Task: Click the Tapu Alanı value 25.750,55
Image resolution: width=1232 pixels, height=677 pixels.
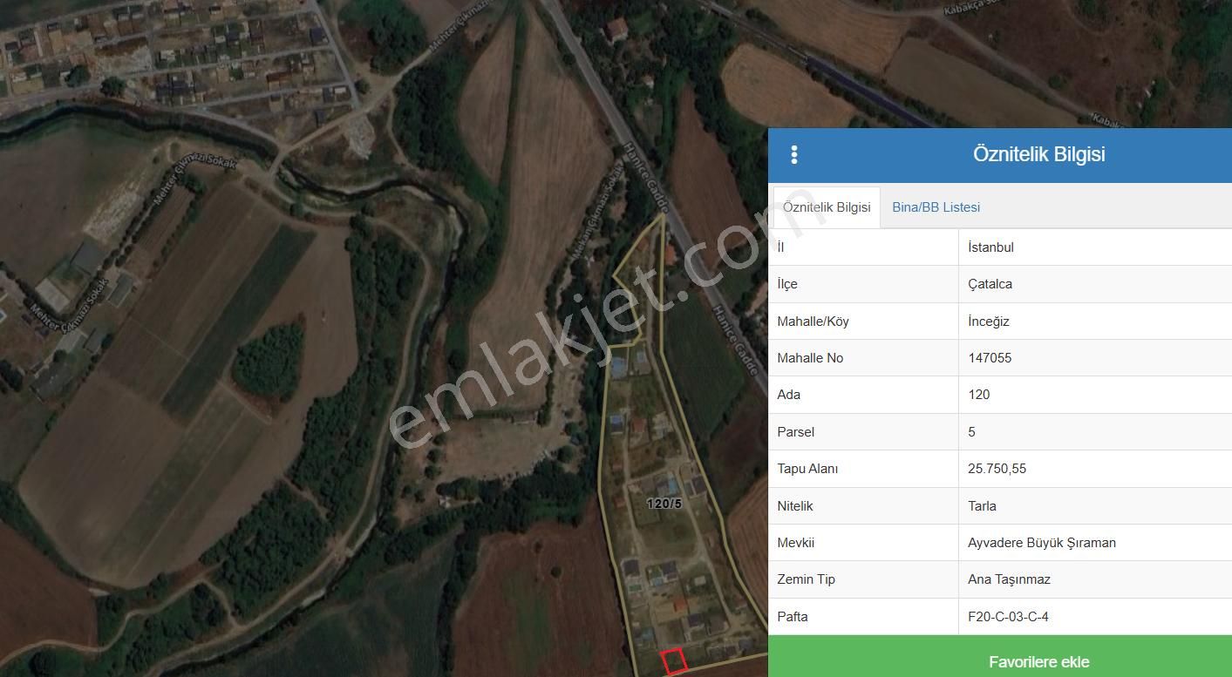Action: (997, 469)
